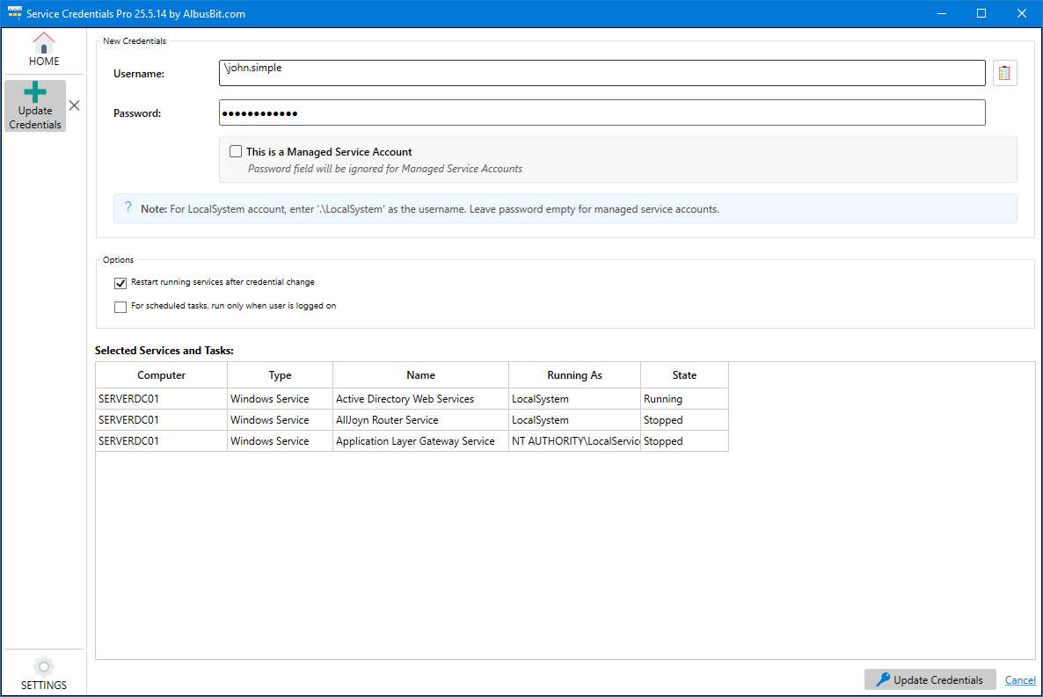
Task: Select AllJoyn Router Service name cell
Action: tap(420, 420)
